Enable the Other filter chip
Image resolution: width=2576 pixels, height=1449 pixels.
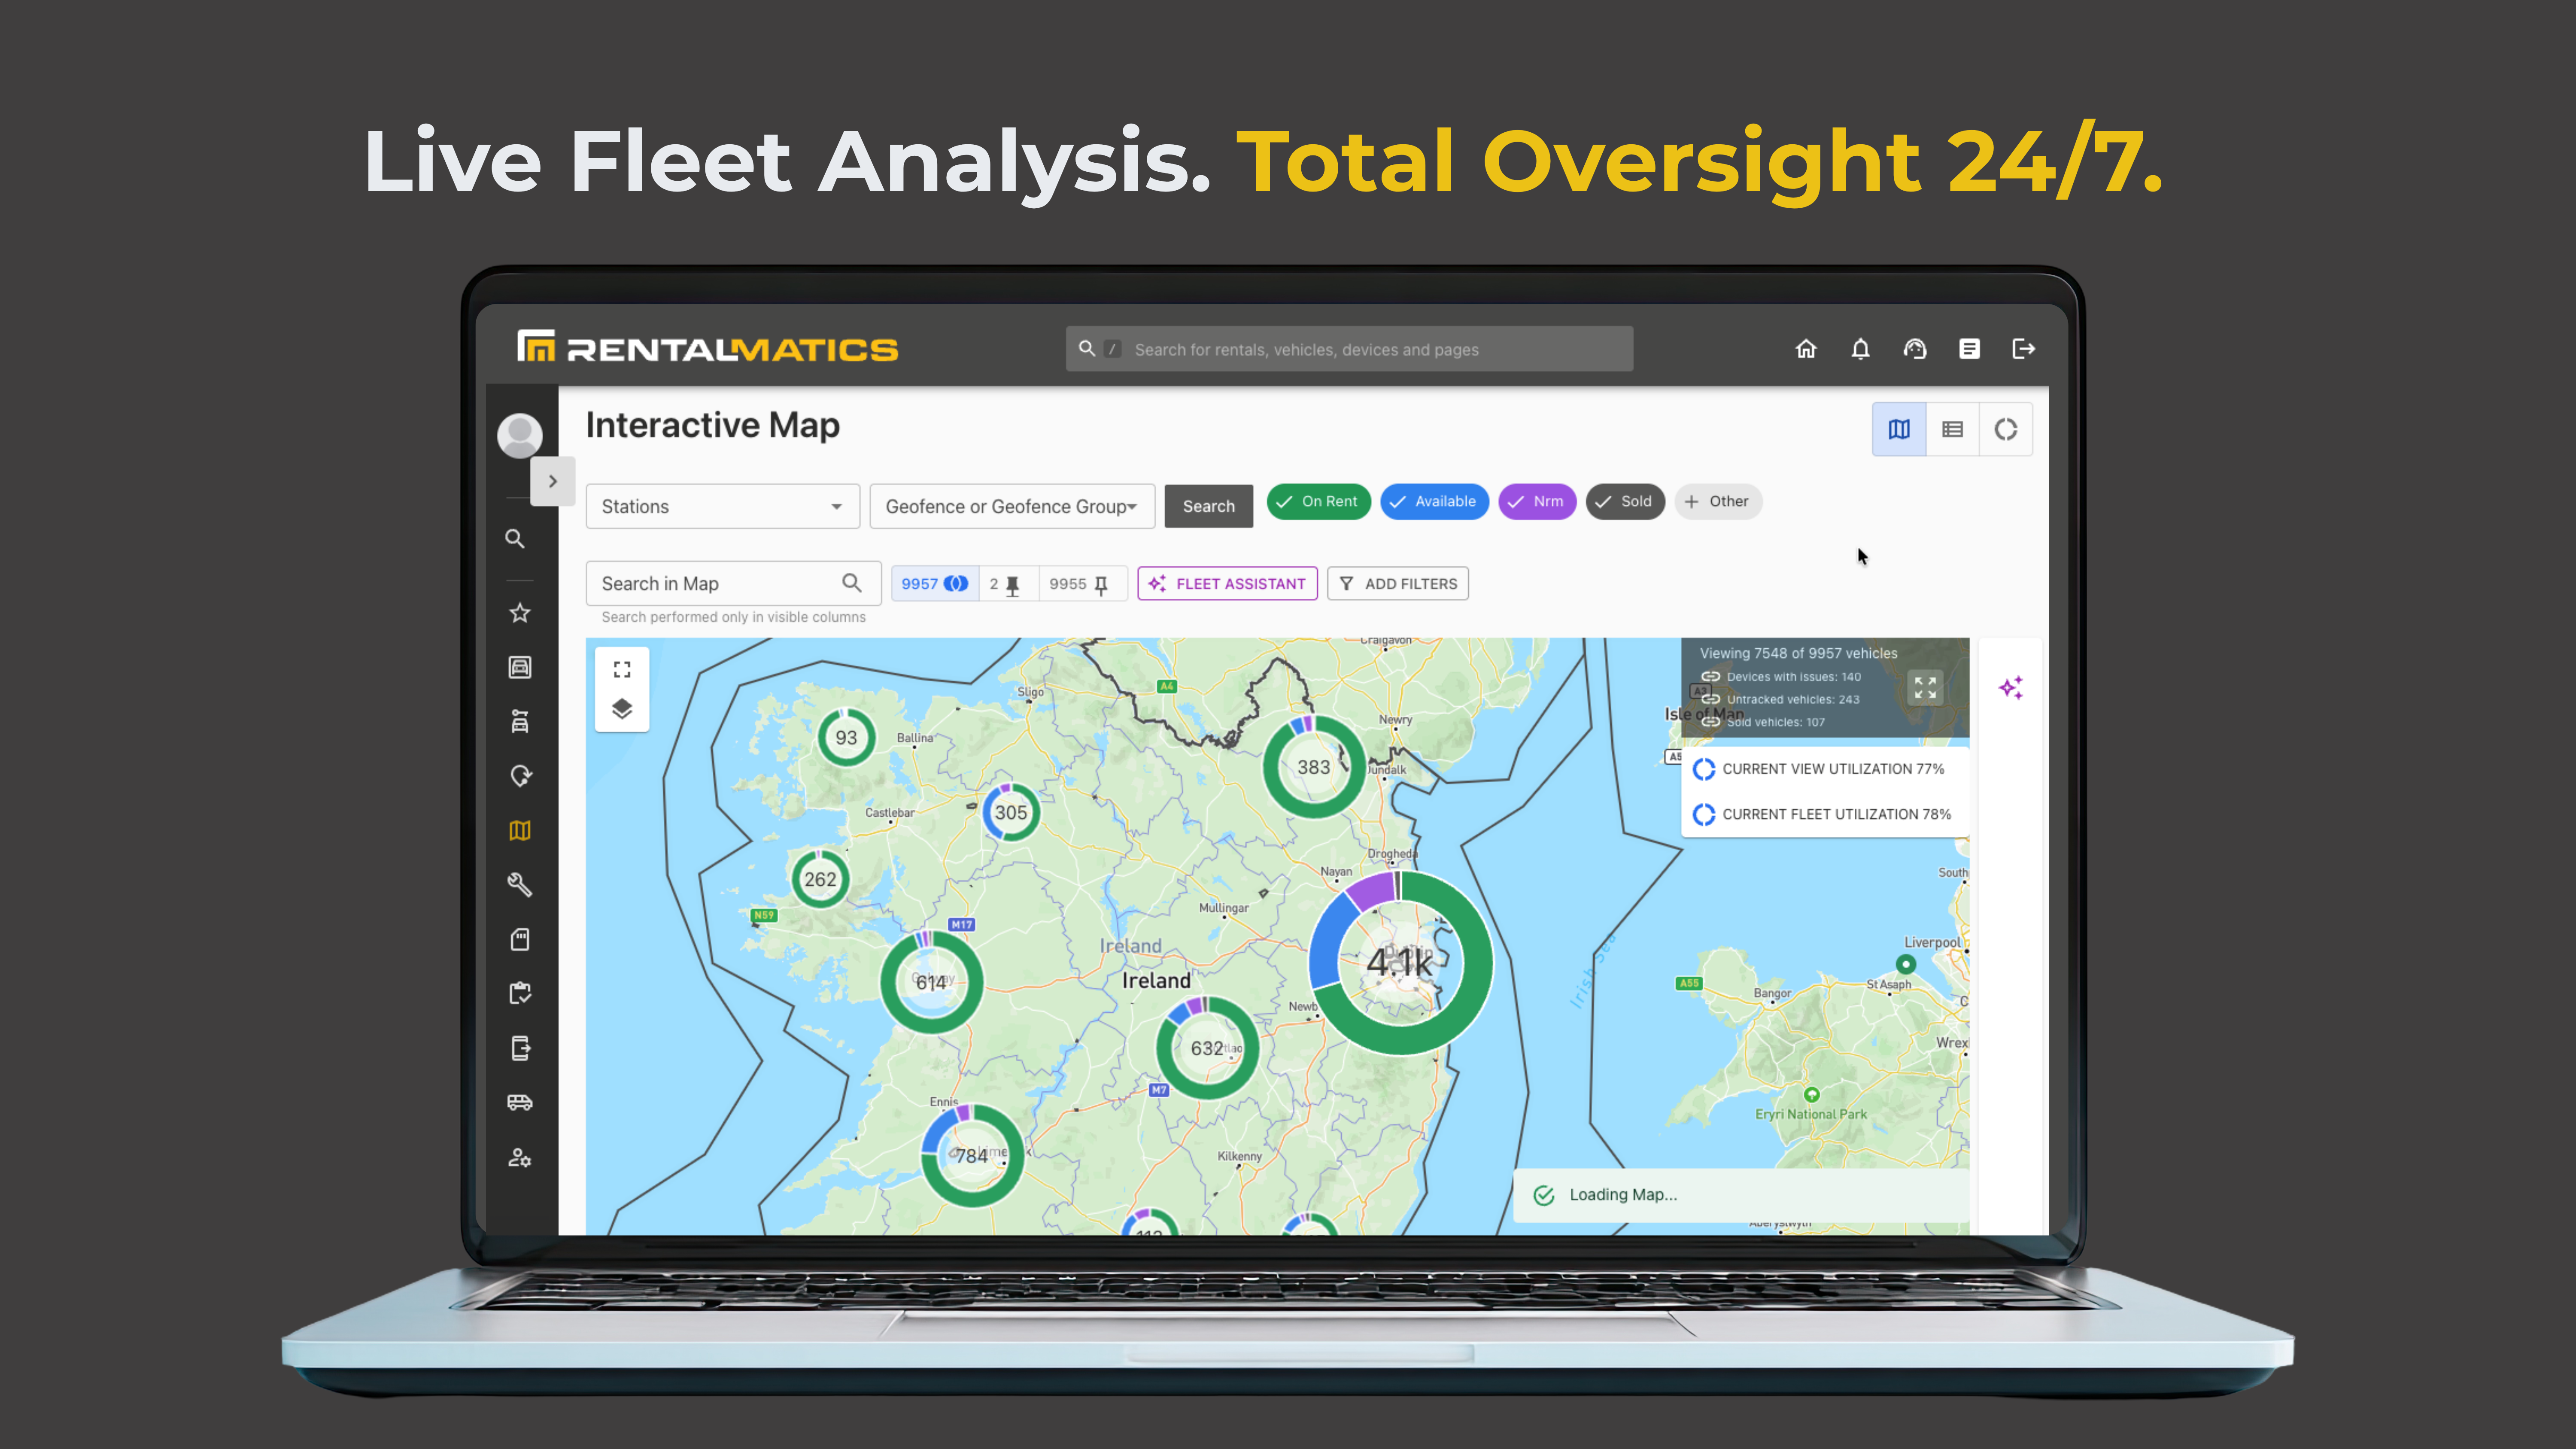pyautogui.click(x=1718, y=501)
